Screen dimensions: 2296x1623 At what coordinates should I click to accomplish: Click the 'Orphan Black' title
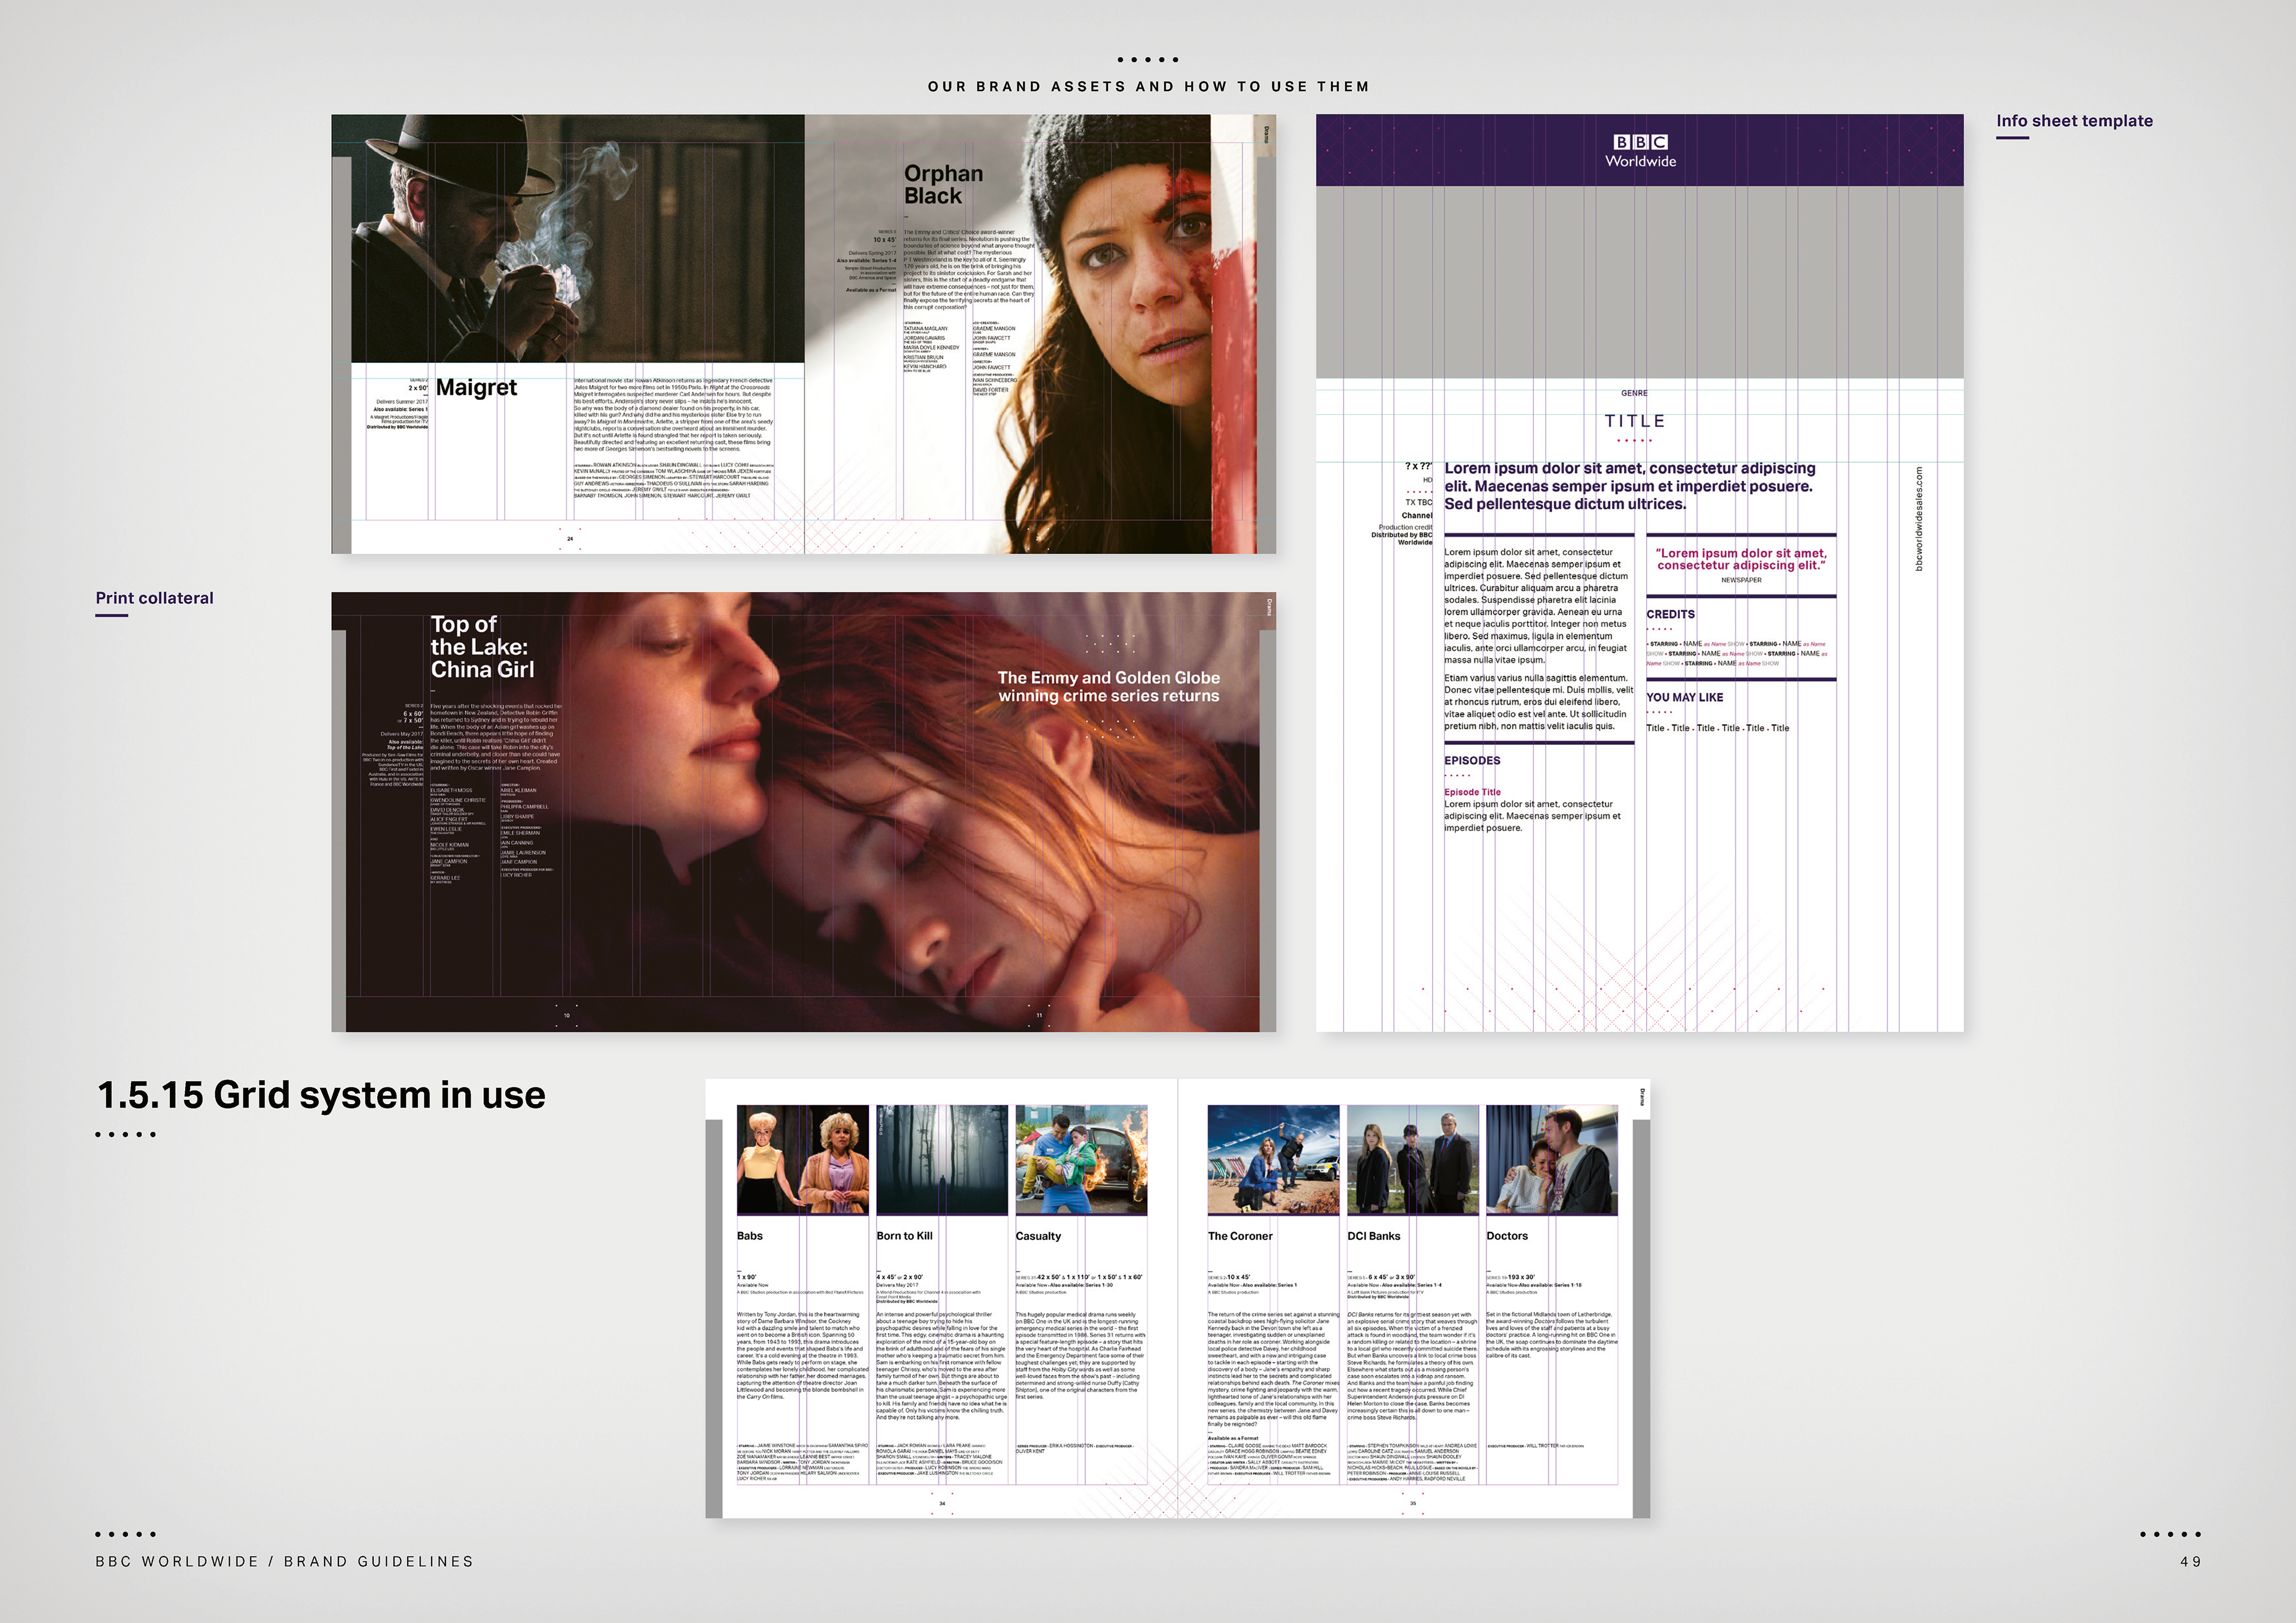(x=943, y=185)
